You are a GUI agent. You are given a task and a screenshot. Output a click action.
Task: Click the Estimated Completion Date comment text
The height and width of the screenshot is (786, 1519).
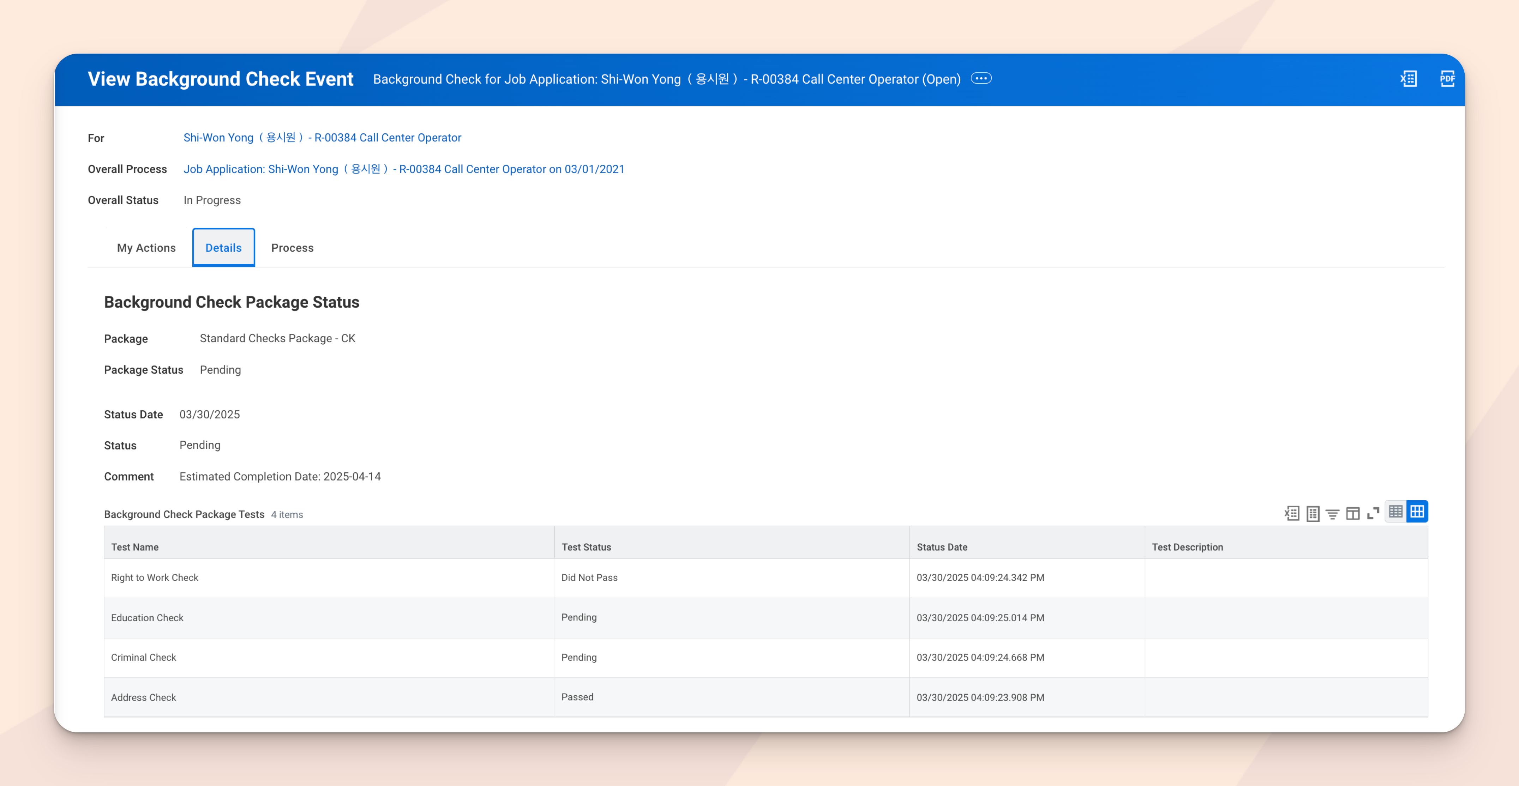point(280,477)
